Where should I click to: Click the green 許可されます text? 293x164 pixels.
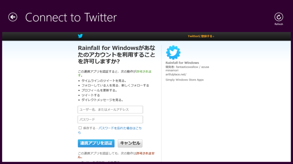pyautogui.click(x=144, y=71)
